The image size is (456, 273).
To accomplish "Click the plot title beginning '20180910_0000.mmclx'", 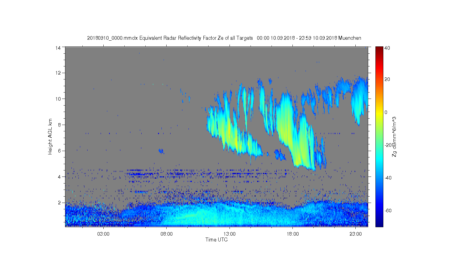I will coord(224,38).
